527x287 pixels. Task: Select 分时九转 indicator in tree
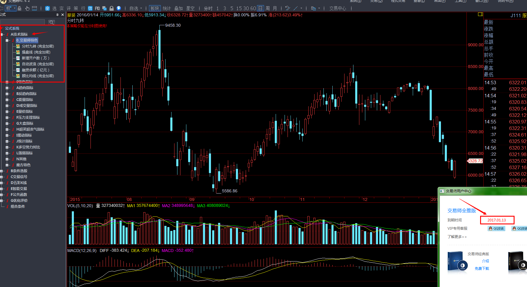pos(38,46)
